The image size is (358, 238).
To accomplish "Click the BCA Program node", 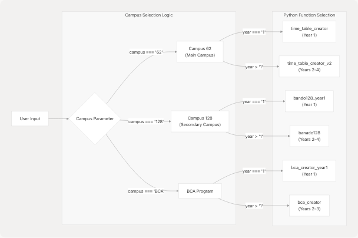I will tap(200, 191).
